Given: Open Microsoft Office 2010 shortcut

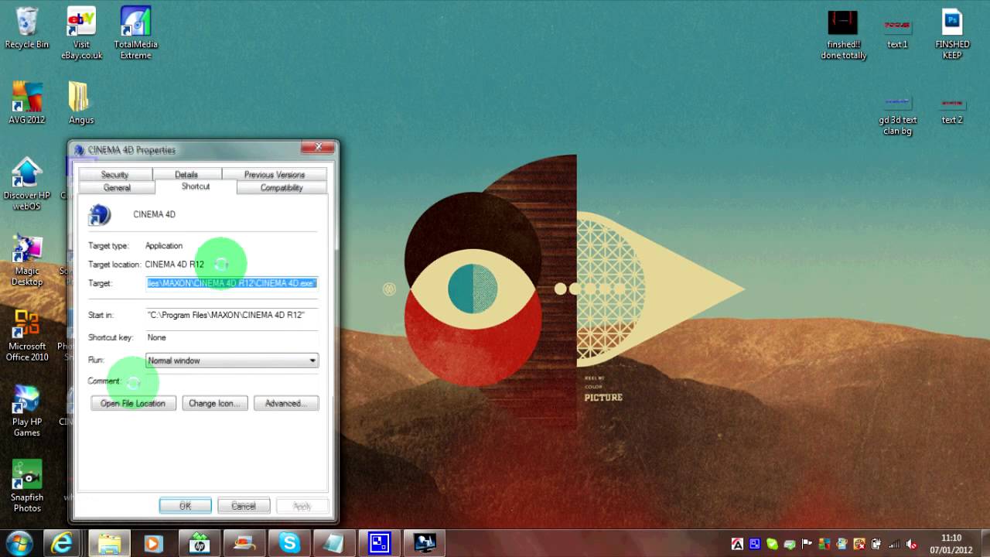Looking at the screenshot, I should (26, 336).
